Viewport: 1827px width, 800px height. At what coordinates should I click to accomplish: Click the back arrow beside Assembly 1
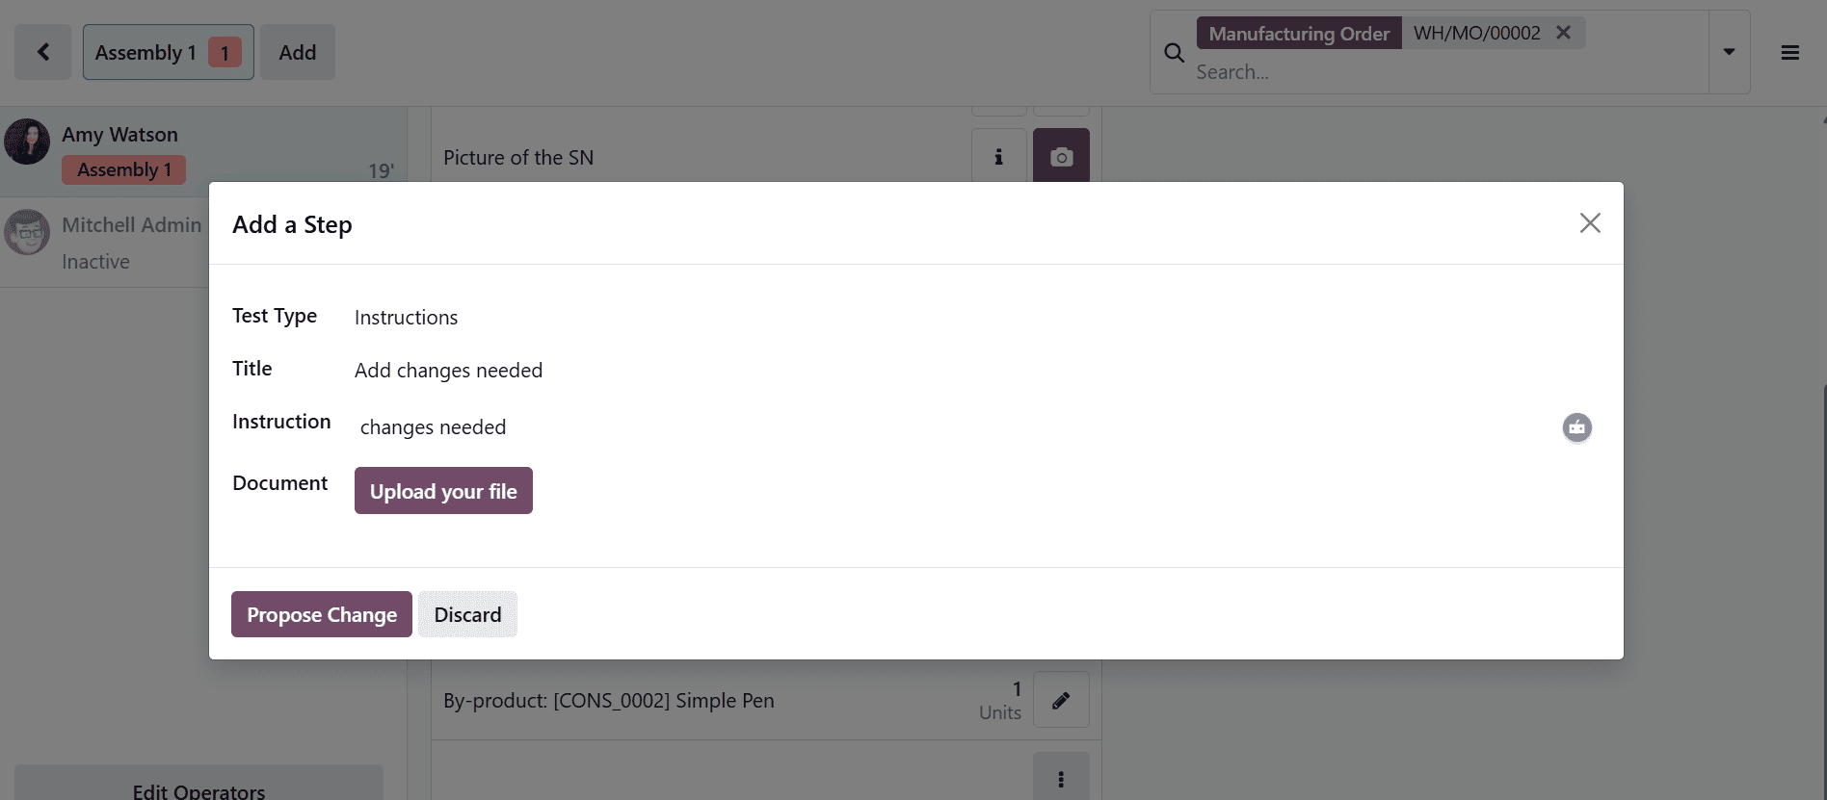[42, 51]
